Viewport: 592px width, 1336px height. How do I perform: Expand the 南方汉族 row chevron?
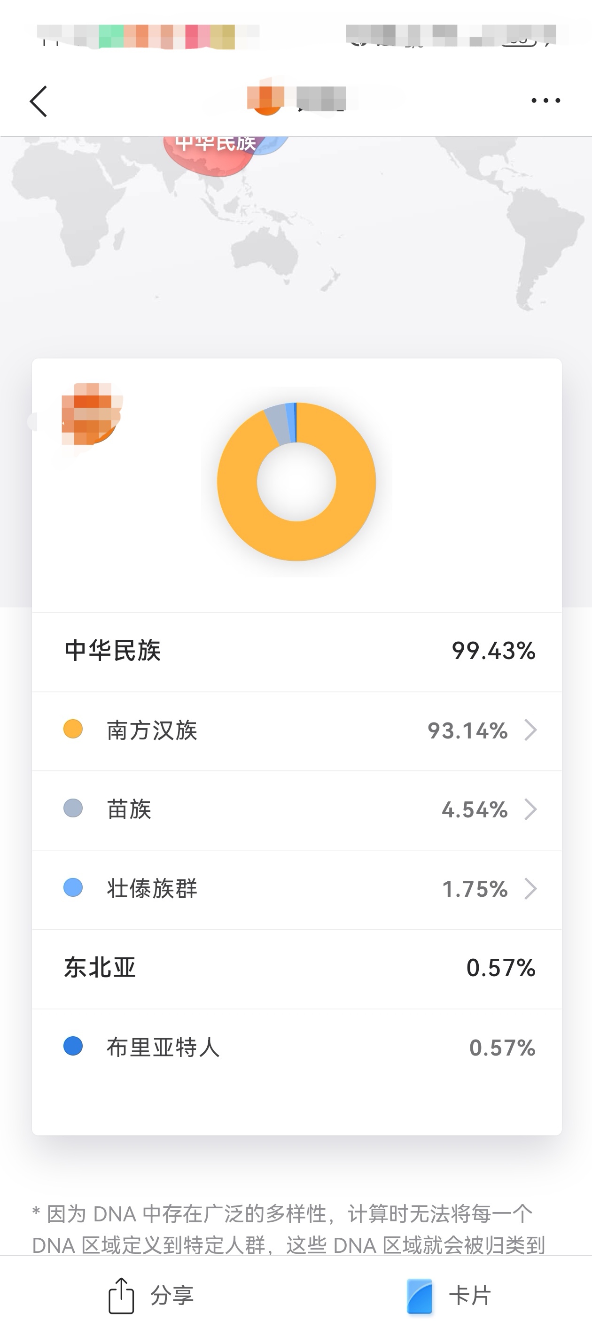tap(530, 730)
